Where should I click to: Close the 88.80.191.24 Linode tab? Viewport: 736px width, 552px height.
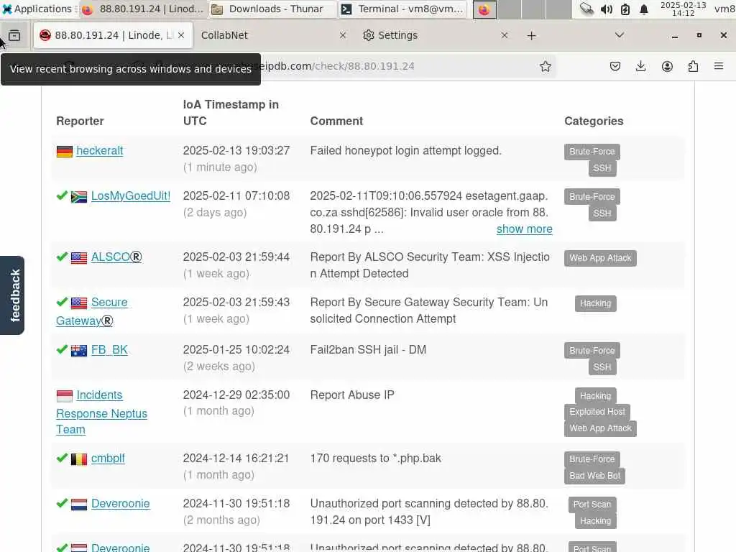coord(181,35)
